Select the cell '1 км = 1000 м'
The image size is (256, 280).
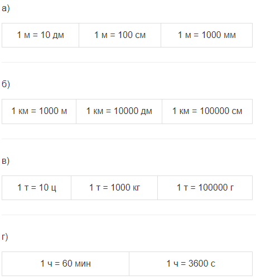pos(39,111)
